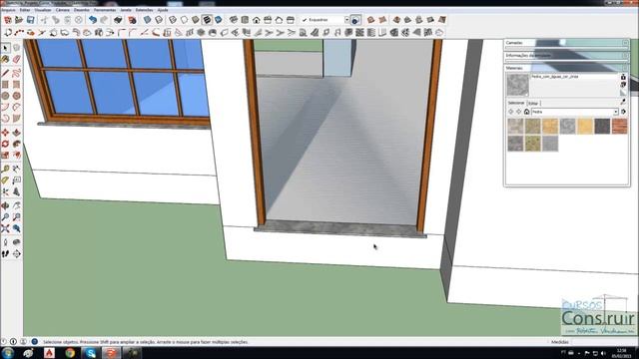Click the materials forward navigation arrow

[519, 112]
